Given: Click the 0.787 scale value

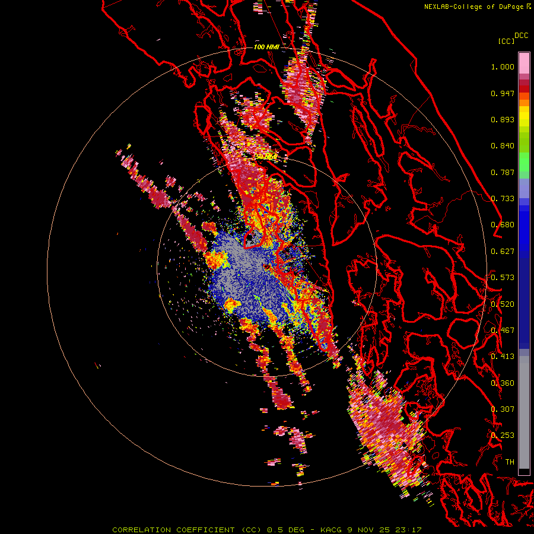Looking at the screenshot, I should (503, 172).
